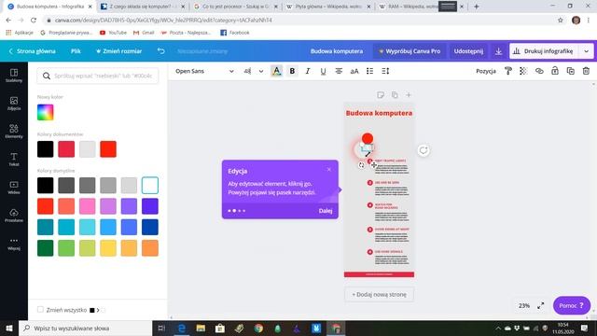Click the Udostępnij share button
597x336 pixels.
click(x=468, y=51)
